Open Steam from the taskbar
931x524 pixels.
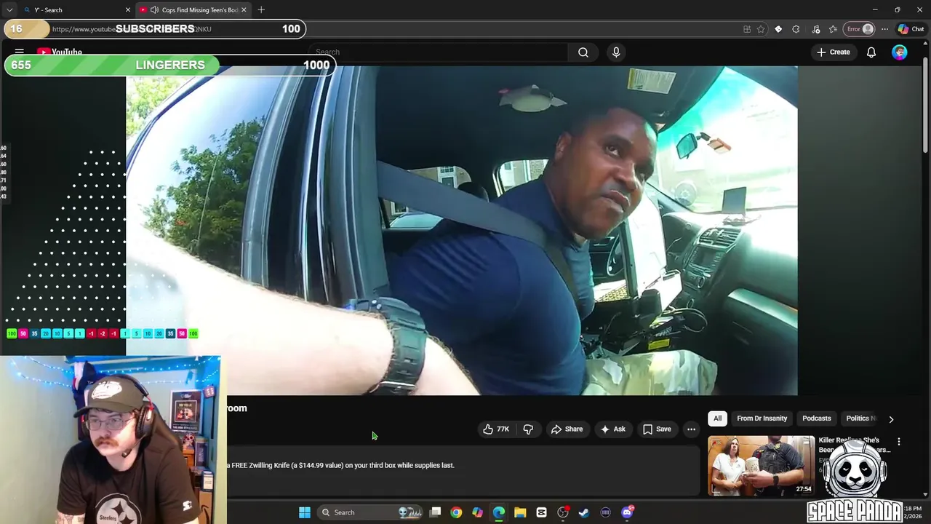point(583,512)
